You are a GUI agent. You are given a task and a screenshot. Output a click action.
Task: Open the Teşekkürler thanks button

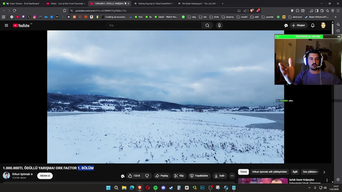(199, 176)
